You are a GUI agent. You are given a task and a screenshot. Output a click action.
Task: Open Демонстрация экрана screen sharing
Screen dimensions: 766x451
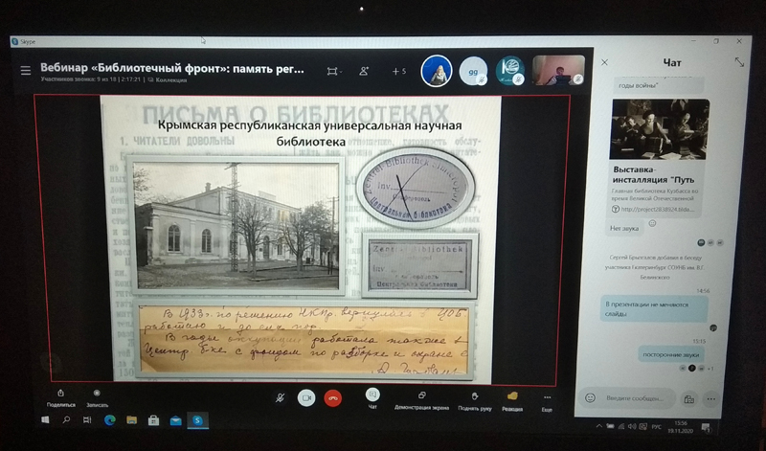pyautogui.click(x=421, y=395)
